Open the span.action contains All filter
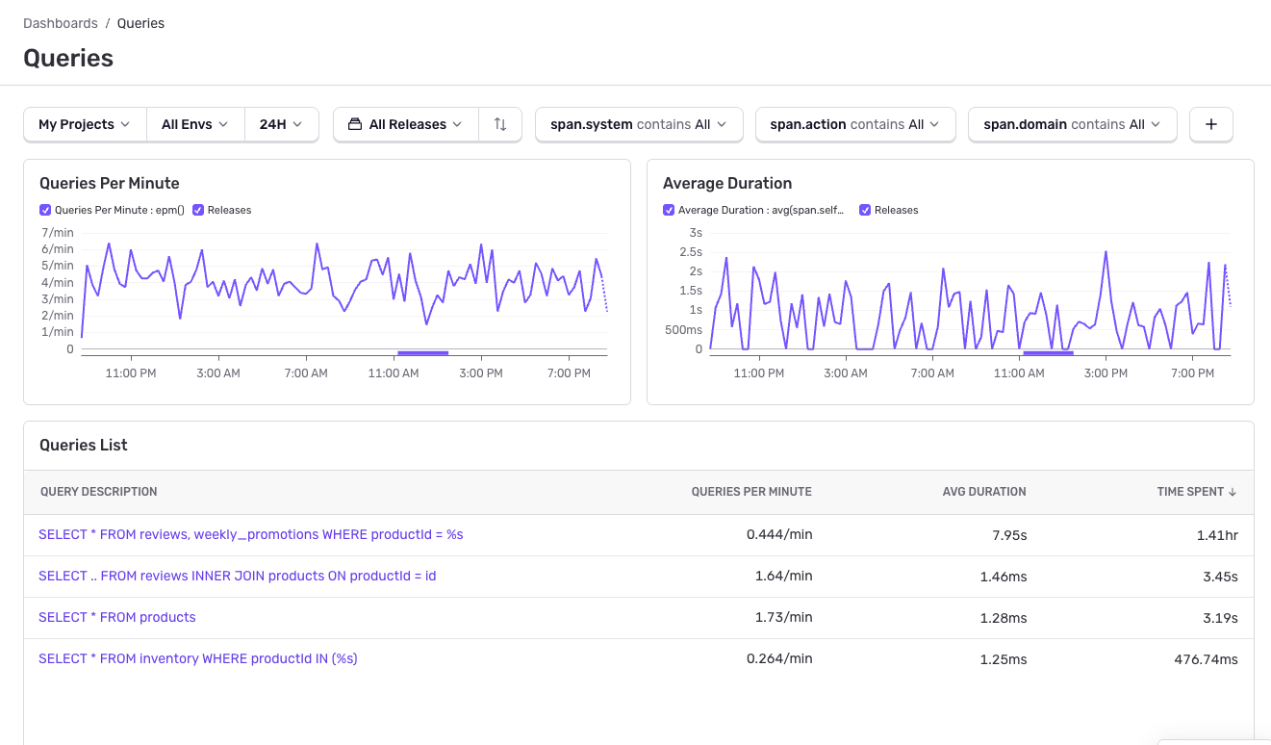 854,124
